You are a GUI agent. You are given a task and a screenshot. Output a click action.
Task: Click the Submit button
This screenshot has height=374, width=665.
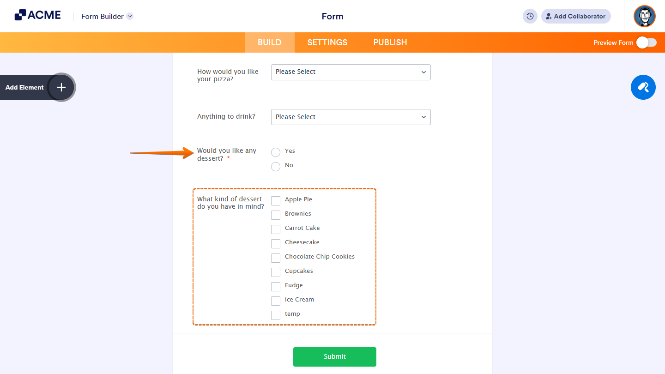tap(334, 356)
